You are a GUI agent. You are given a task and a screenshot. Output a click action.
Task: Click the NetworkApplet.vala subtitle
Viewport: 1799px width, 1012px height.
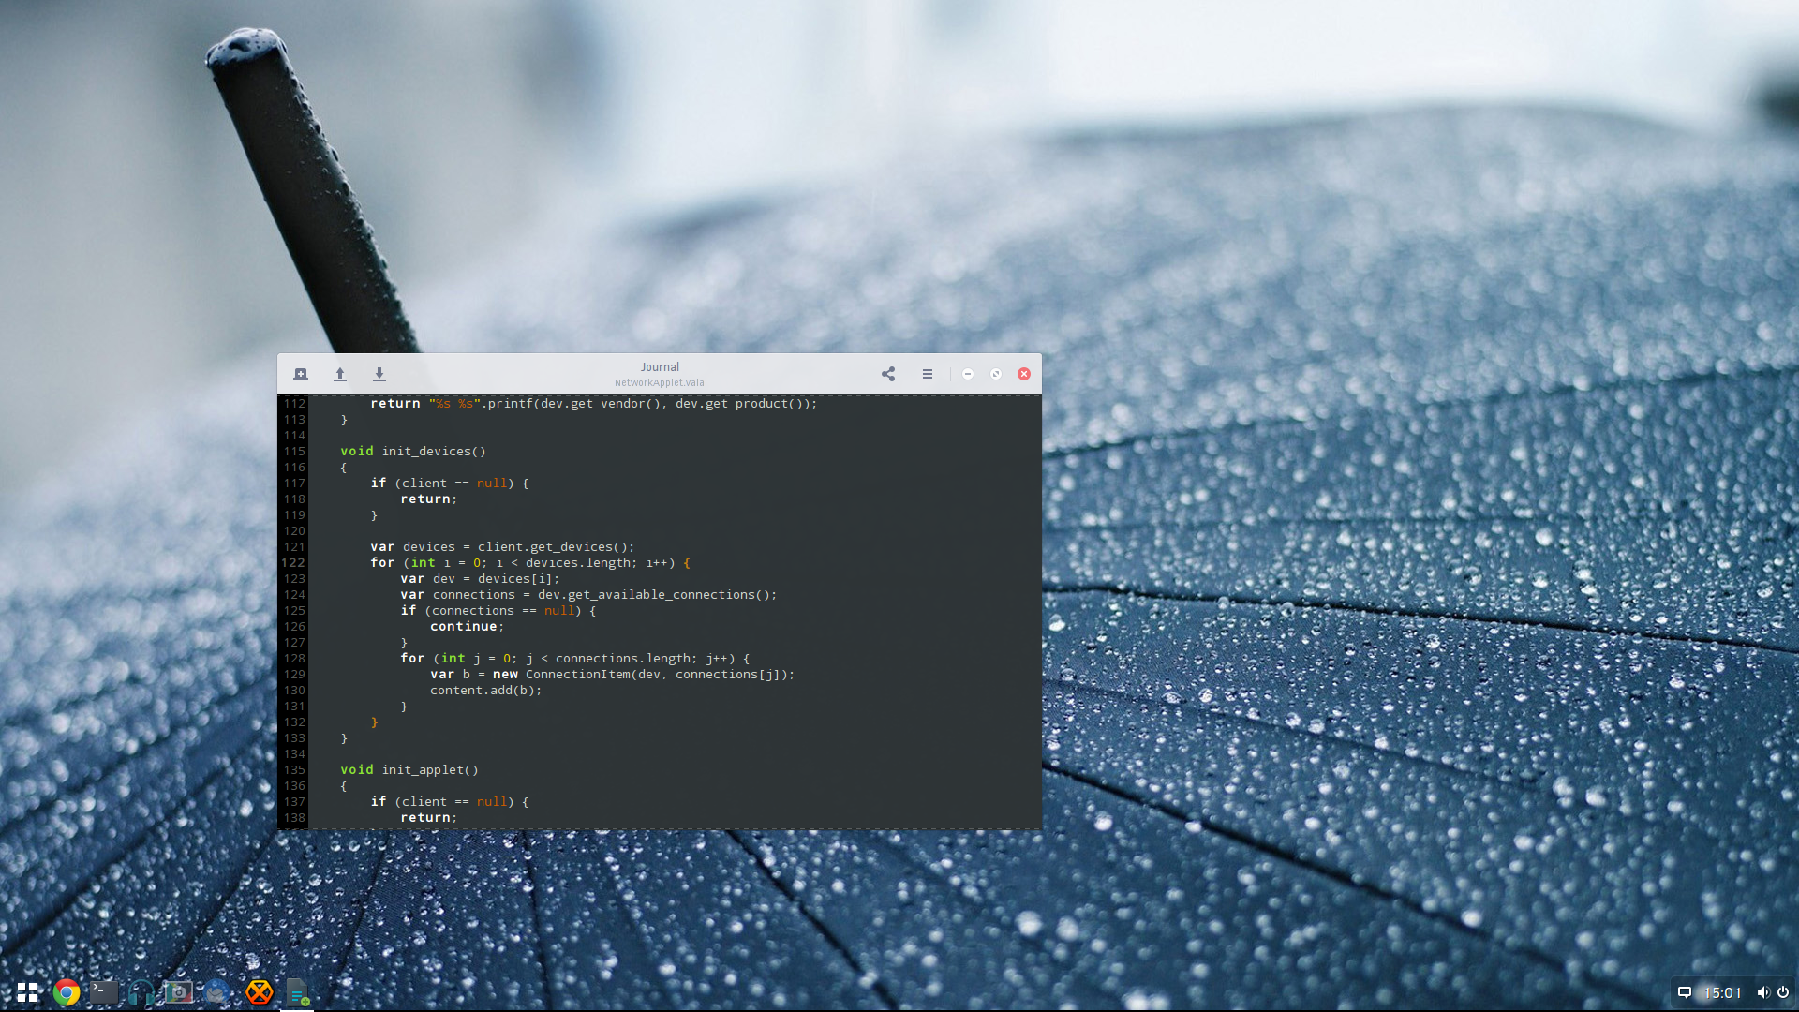(x=660, y=382)
